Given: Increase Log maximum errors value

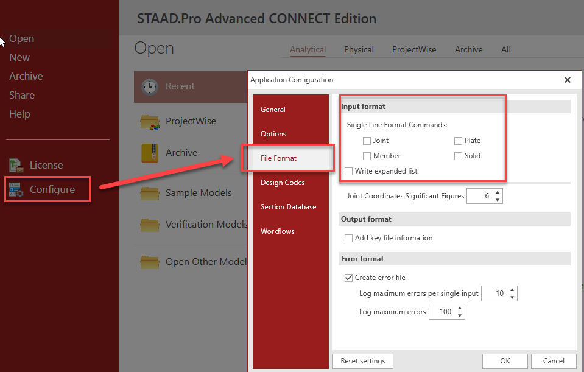Looking at the screenshot, I should point(460,308).
